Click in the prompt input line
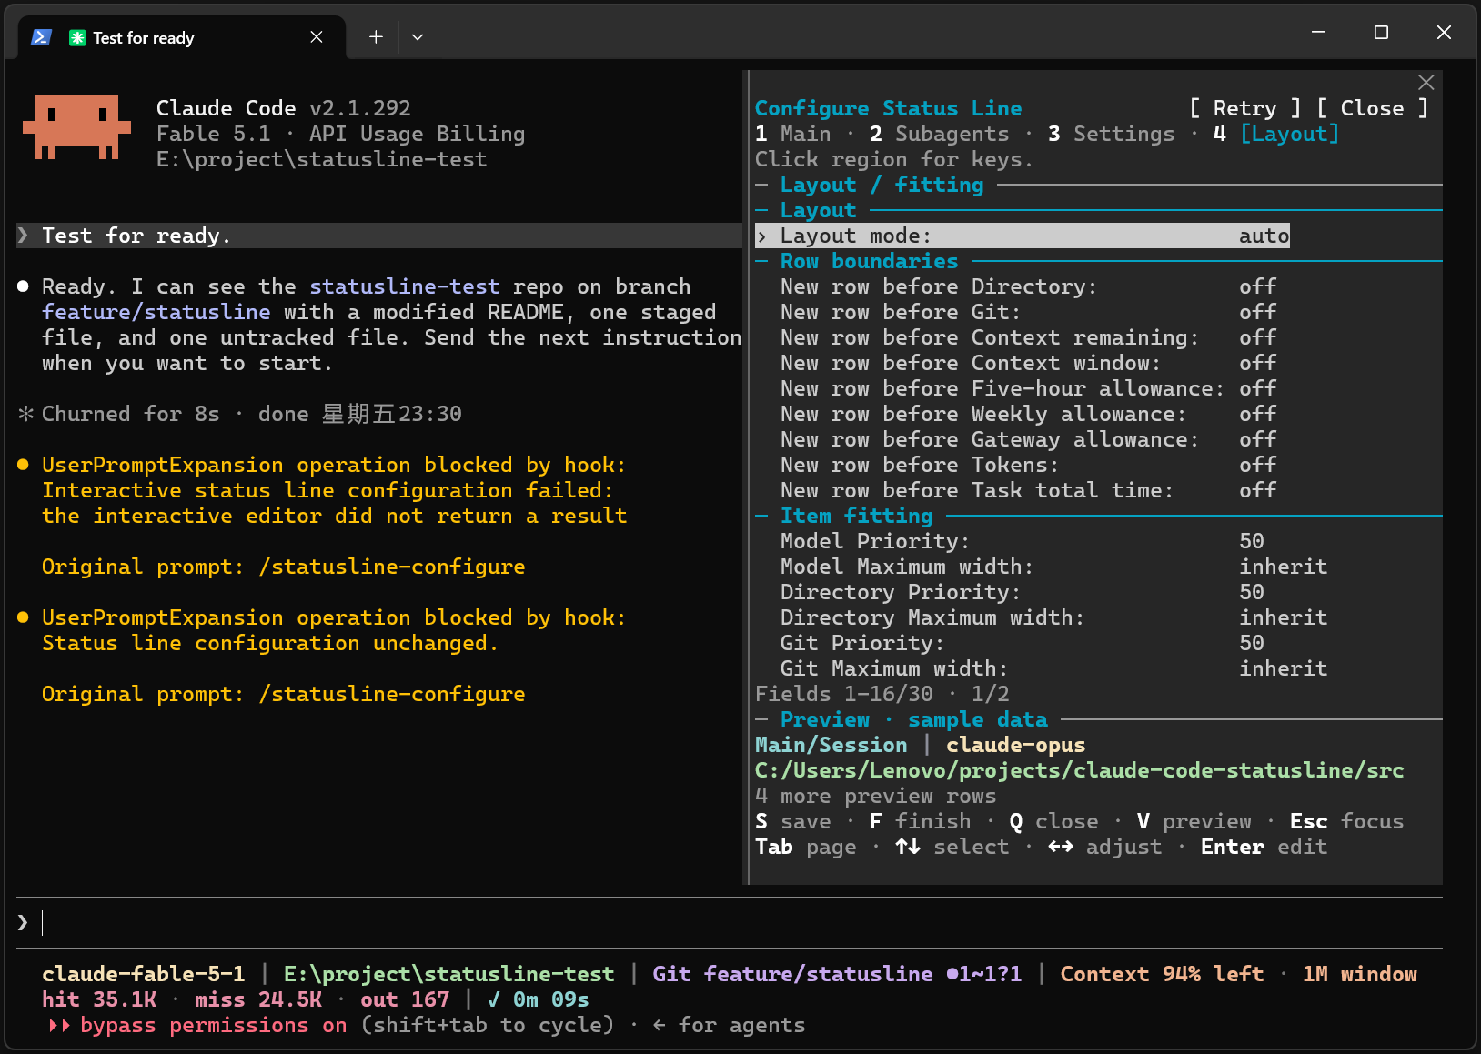The image size is (1481, 1054). tap(728, 923)
